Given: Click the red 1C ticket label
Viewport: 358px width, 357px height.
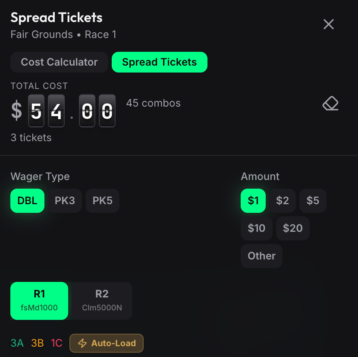Looking at the screenshot, I should click(x=57, y=343).
